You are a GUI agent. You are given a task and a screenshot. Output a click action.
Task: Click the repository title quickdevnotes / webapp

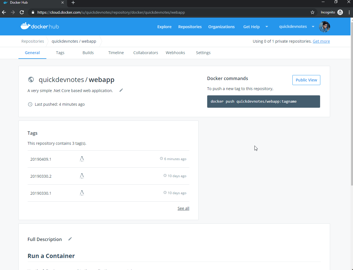(77, 80)
